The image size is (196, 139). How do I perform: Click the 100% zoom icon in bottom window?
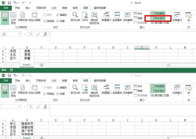[x=85, y=90]
